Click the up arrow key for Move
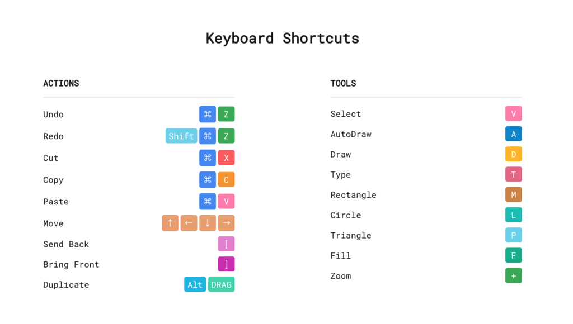573x324 pixels. 170,223
